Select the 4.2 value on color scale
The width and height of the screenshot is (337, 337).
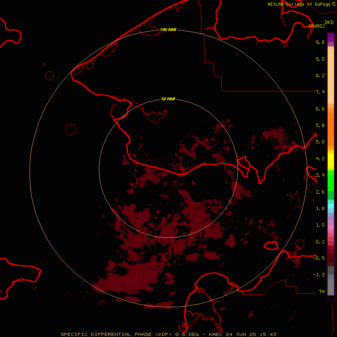320,159
